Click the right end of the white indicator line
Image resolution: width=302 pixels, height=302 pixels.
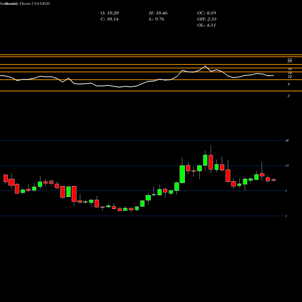(x=274, y=75)
